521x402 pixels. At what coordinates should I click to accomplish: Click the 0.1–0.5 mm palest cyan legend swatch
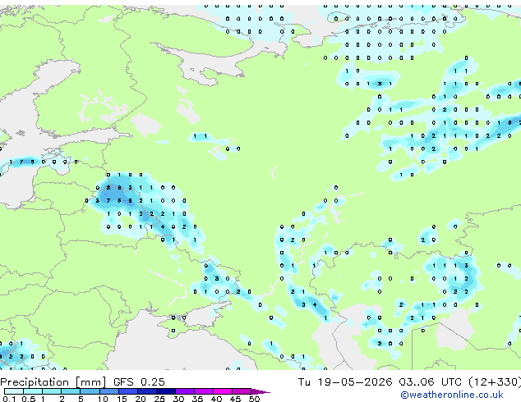tap(14, 391)
